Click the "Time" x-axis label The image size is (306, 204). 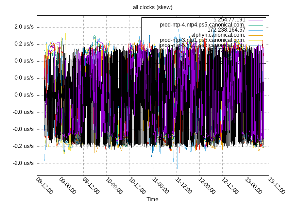tap(152, 199)
